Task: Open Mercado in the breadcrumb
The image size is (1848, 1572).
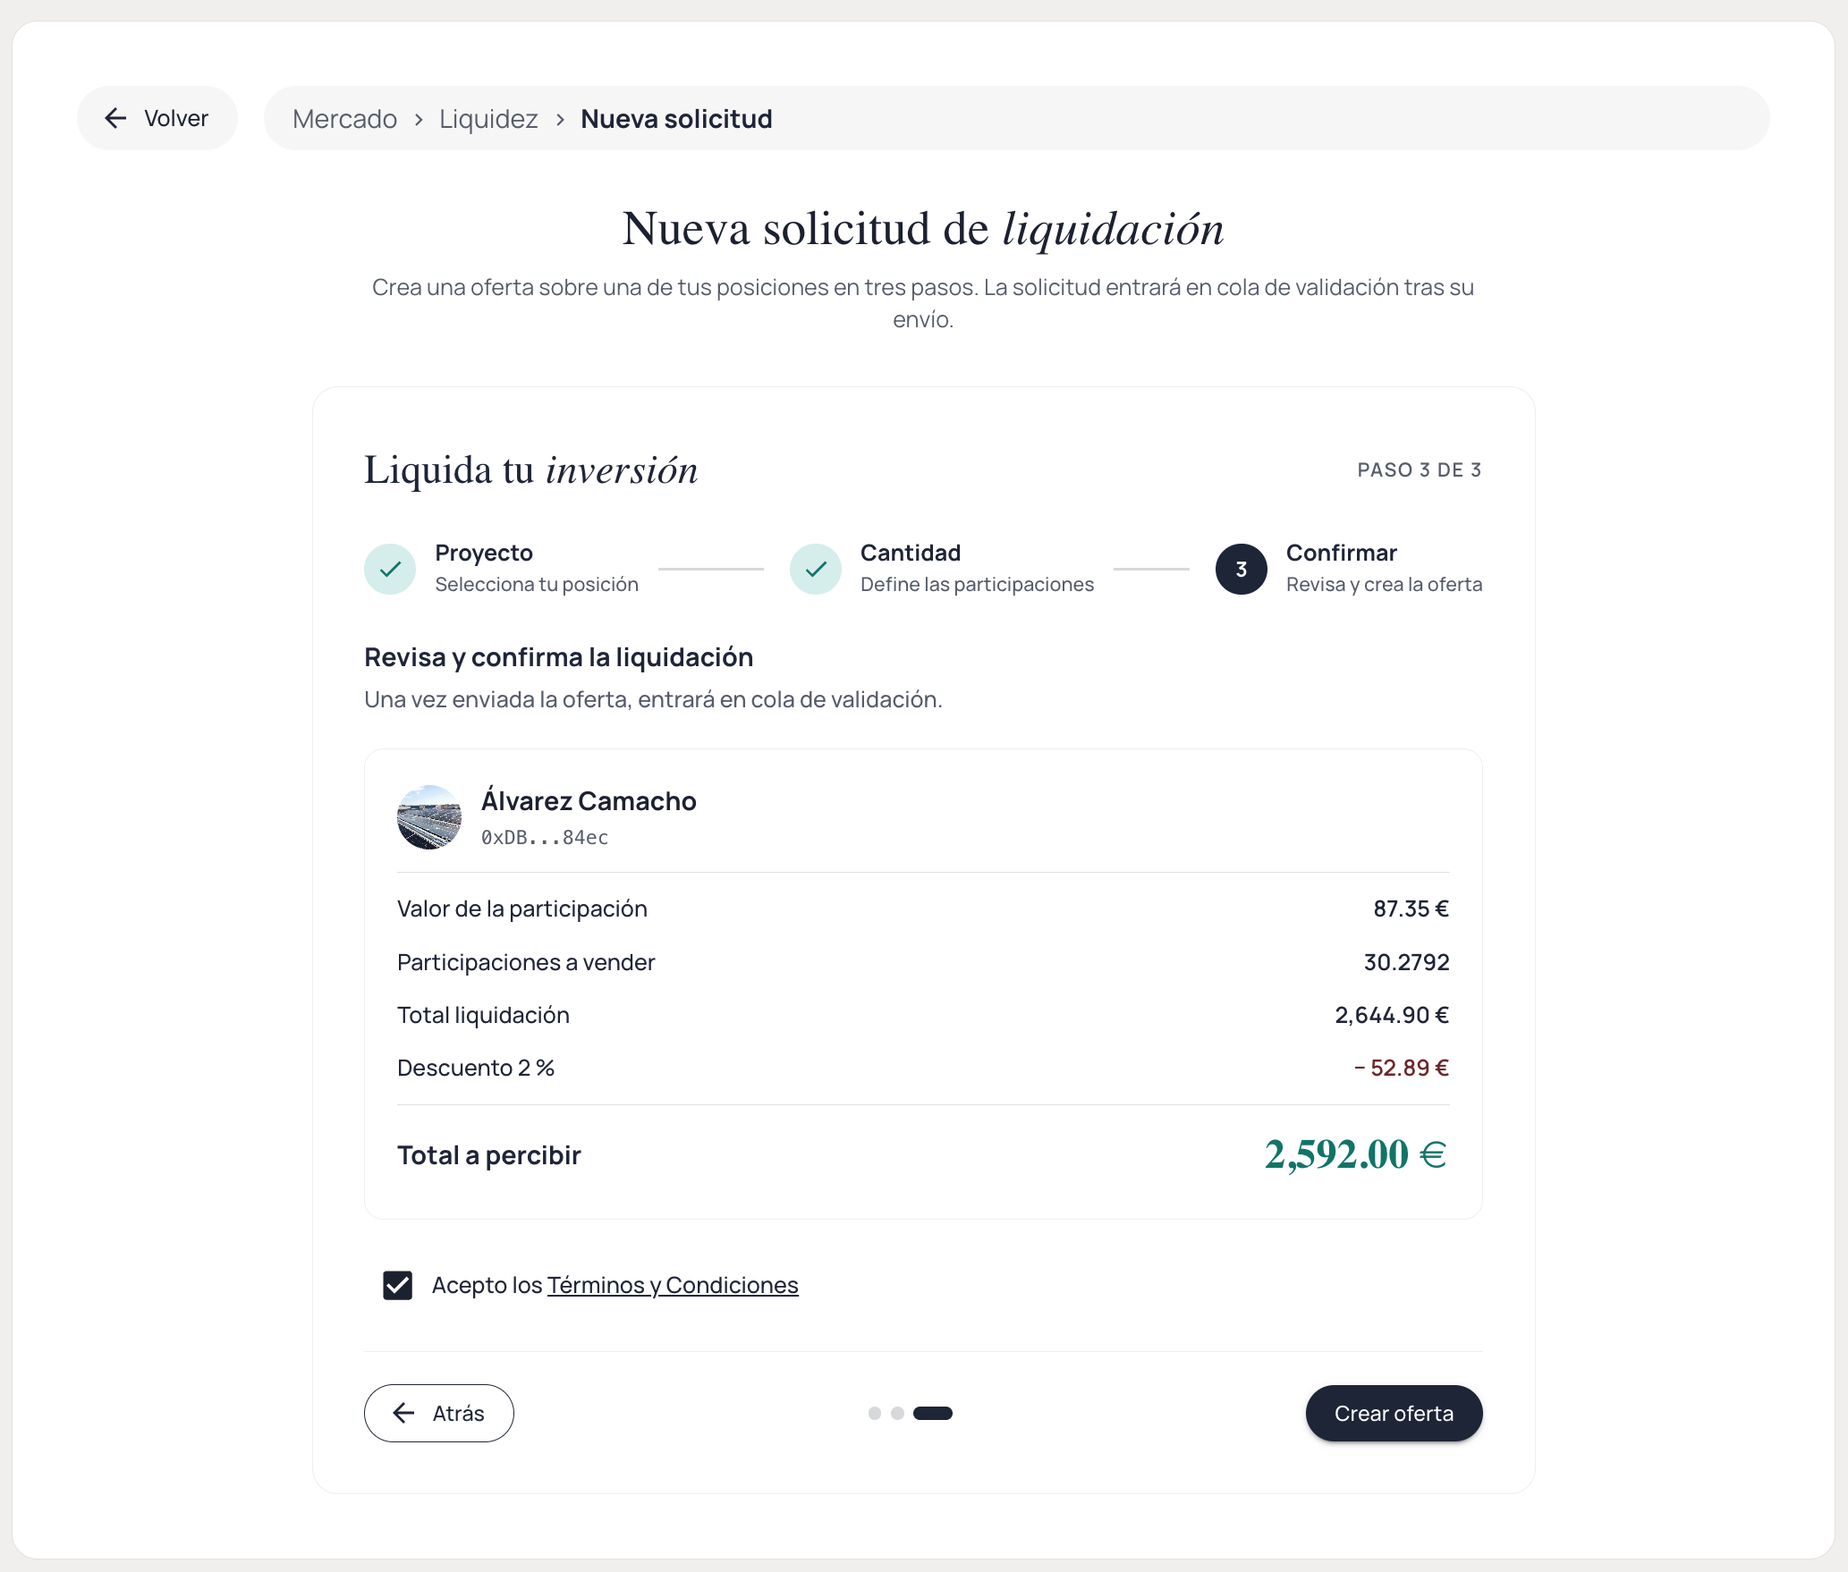Action: (x=344, y=119)
